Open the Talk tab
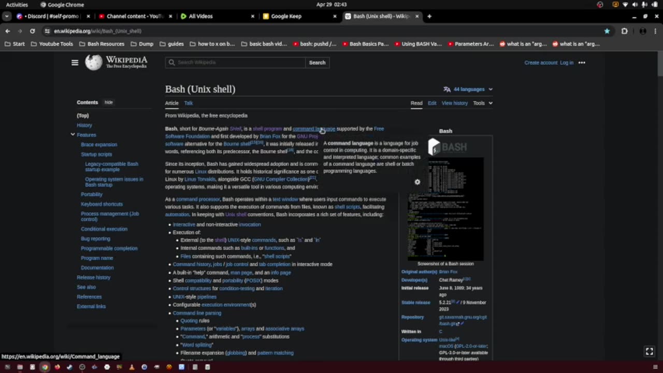This screenshot has height=373, width=663. pos(189,103)
